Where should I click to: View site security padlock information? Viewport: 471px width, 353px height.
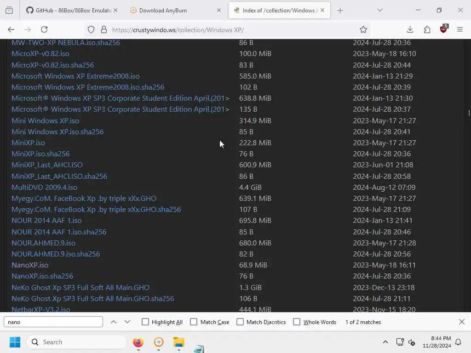pos(104,30)
